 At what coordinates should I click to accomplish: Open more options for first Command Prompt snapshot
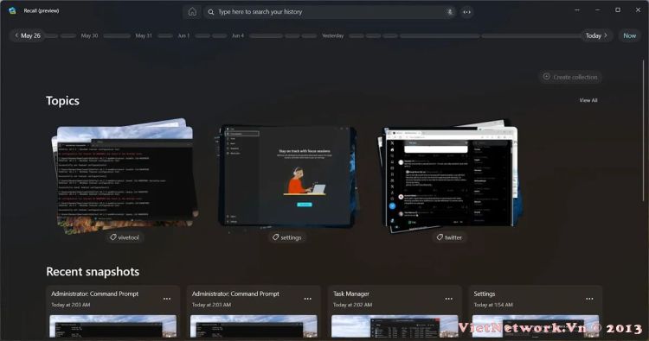167,299
